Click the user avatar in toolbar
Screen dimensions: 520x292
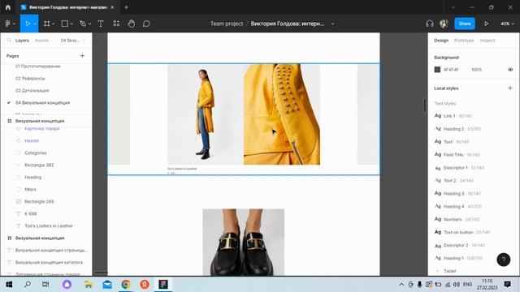(x=444, y=24)
